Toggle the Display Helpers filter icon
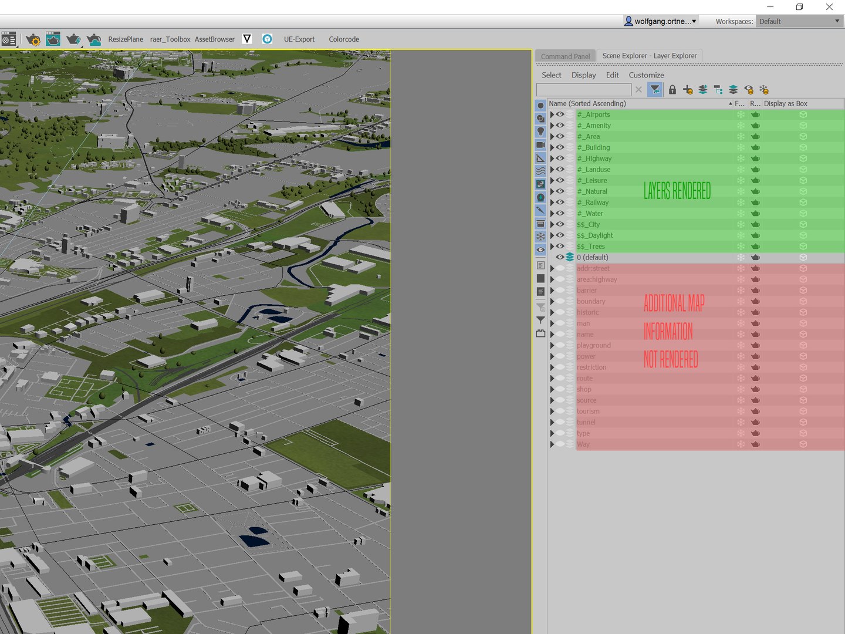Image resolution: width=845 pixels, height=634 pixels. 540,158
